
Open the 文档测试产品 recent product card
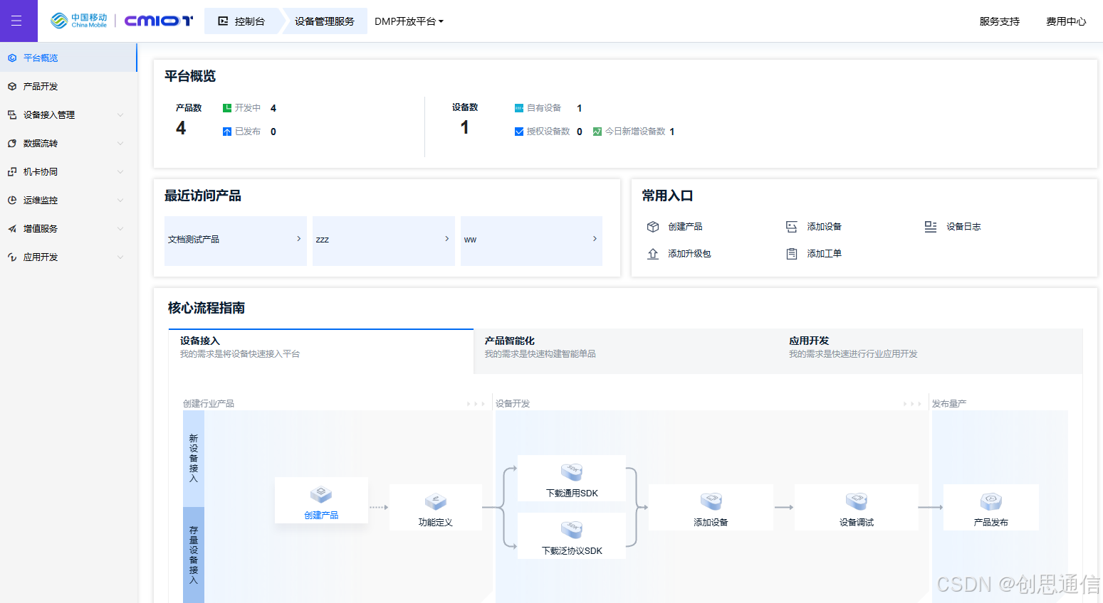[x=235, y=240]
